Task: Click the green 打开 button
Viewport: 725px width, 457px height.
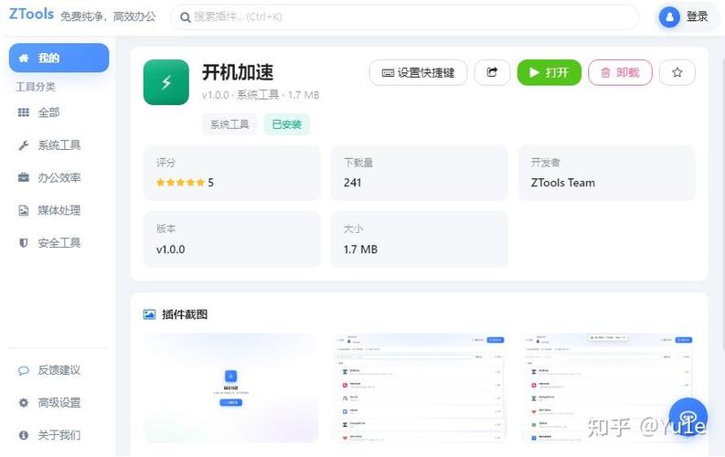Action: tap(549, 72)
